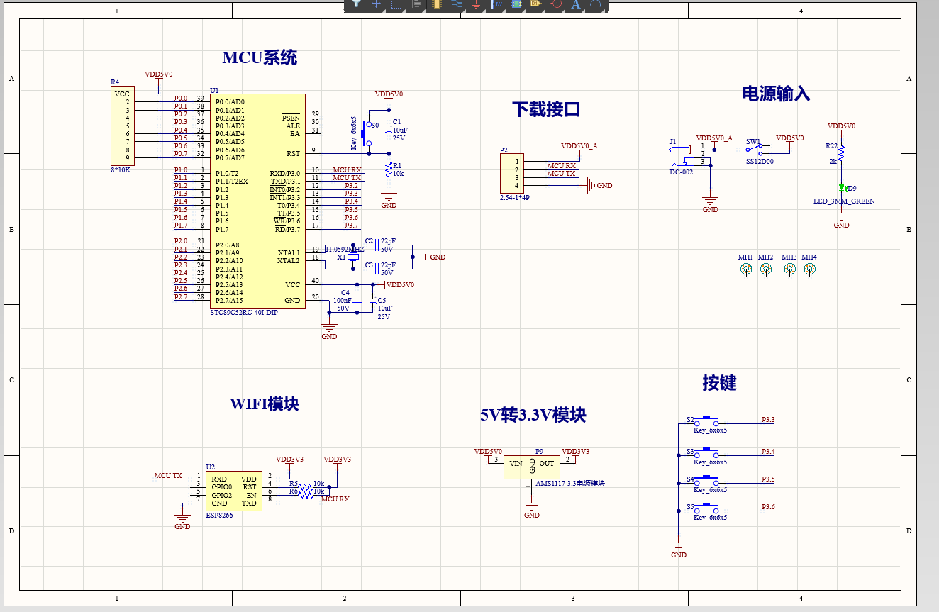The height and width of the screenshot is (612, 939).
Task: Click the GND symbol below AMS1117 module
Action: click(532, 509)
